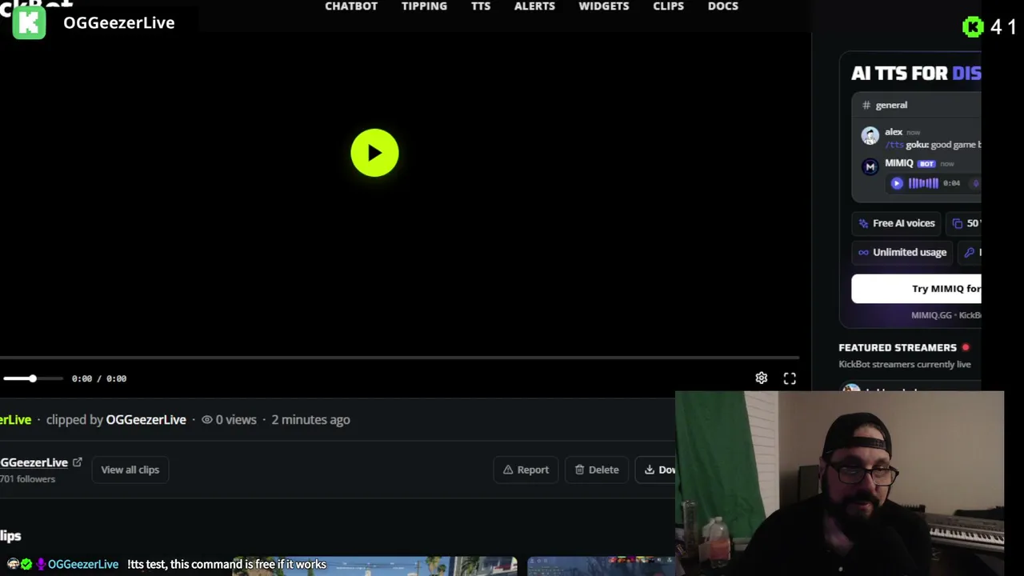Open the WIDGETS menu item
This screenshot has width=1024, height=576.
pyautogui.click(x=604, y=6)
